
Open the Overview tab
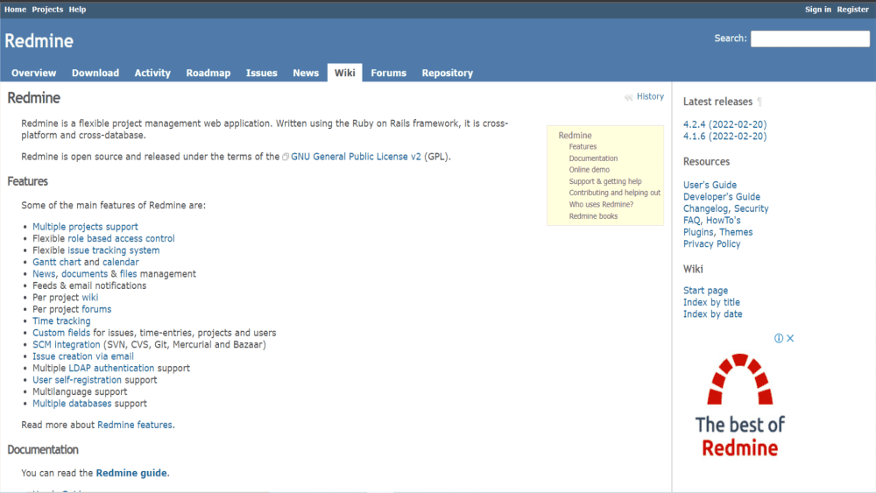point(33,74)
